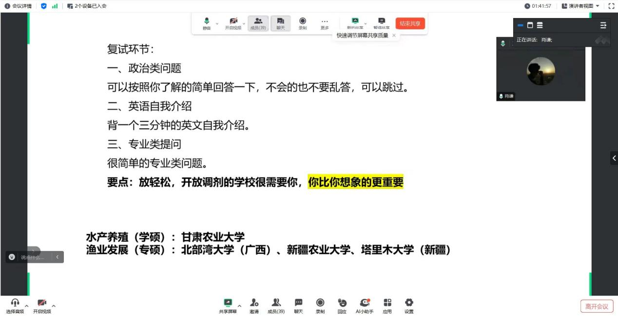Screen dimensions: 618x316
Task: Open Reactions (回应) in bottom toolbar
Action: tap(342, 305)
